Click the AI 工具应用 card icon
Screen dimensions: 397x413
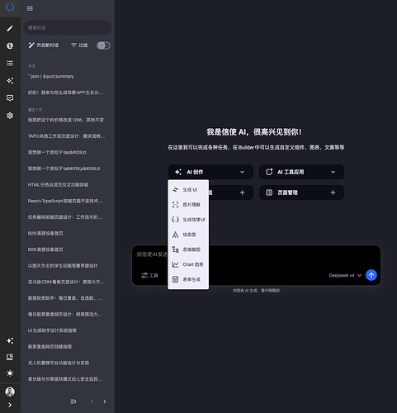click(269, 172)
